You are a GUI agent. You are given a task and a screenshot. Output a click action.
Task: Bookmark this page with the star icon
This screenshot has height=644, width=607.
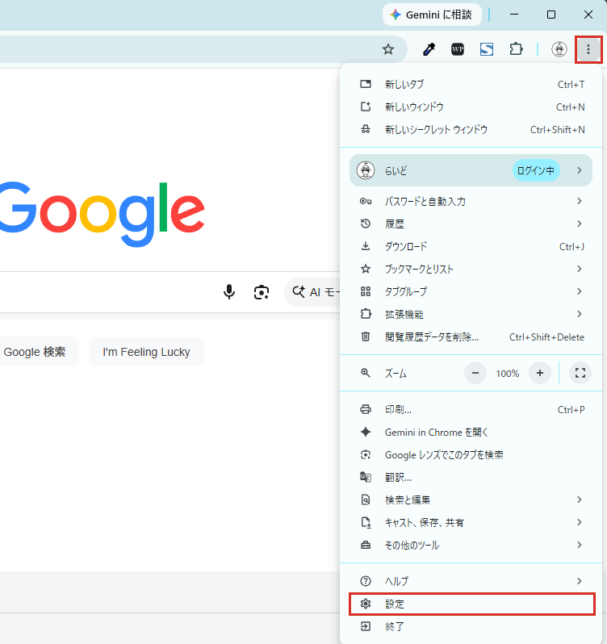[x=388, y=50]
